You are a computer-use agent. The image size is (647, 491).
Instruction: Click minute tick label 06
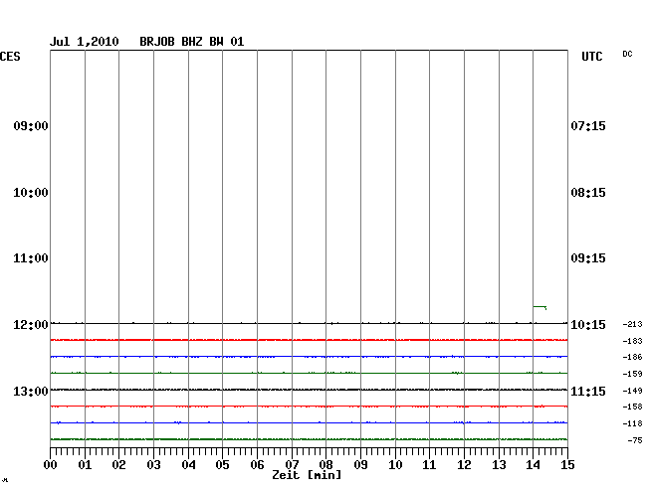tap(258, 465)
